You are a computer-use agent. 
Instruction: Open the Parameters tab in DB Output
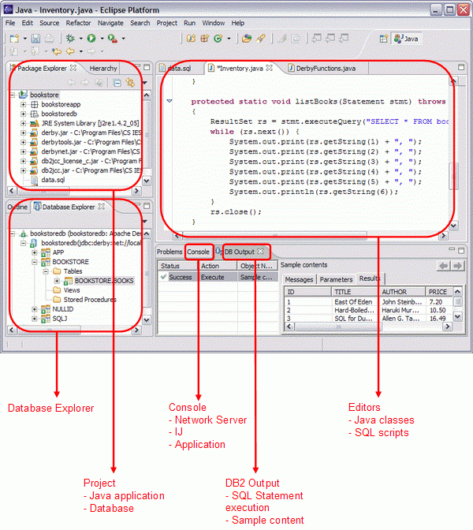point(336,279)
